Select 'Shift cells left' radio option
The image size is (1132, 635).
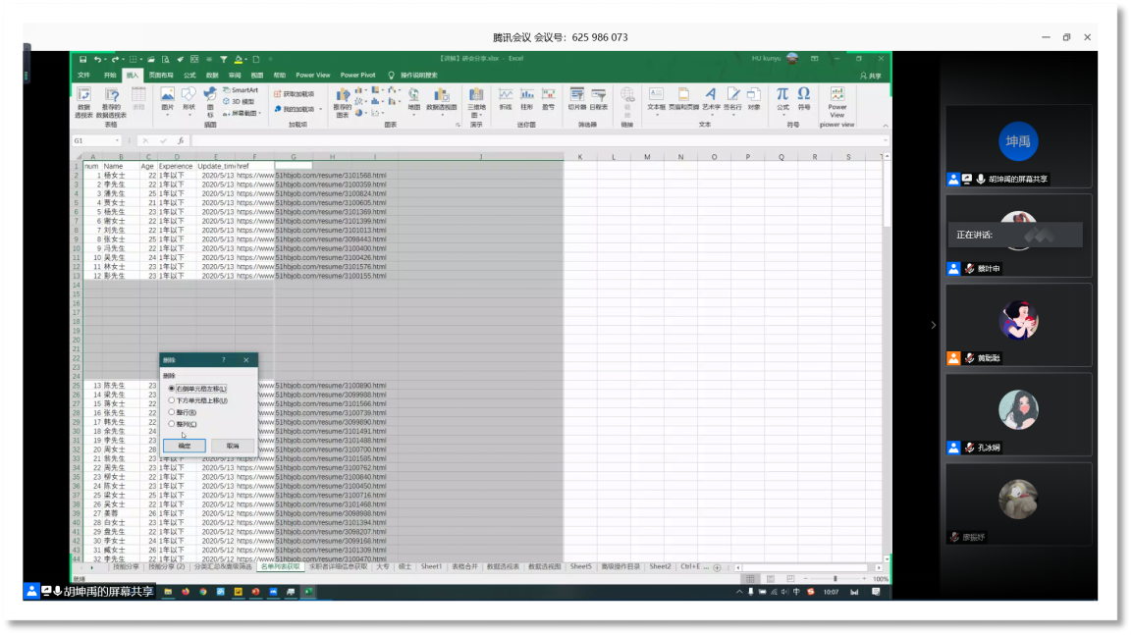(172, 389)
